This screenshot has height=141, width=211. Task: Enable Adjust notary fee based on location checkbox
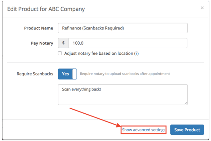click(60, 53)
